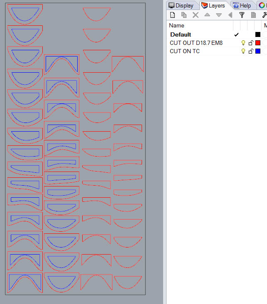Sort layers by the Name column header
The height and width of the screenshot is (304, 267).
click(176, 25)
